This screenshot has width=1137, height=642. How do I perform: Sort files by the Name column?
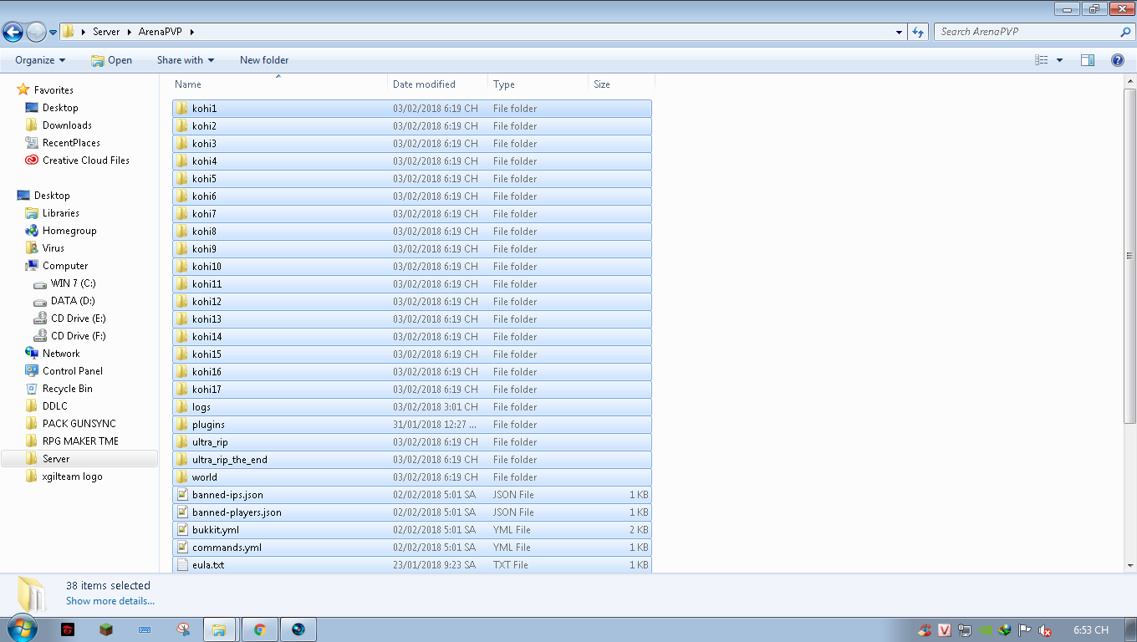click(279, 84)
